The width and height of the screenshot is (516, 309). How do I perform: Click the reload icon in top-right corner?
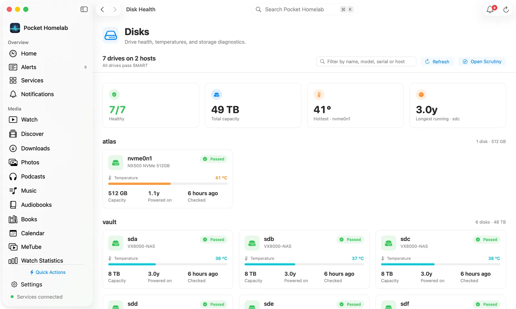506,10
